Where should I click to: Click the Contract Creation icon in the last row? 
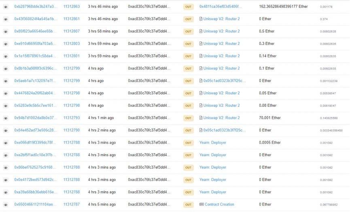pos(202,205)
